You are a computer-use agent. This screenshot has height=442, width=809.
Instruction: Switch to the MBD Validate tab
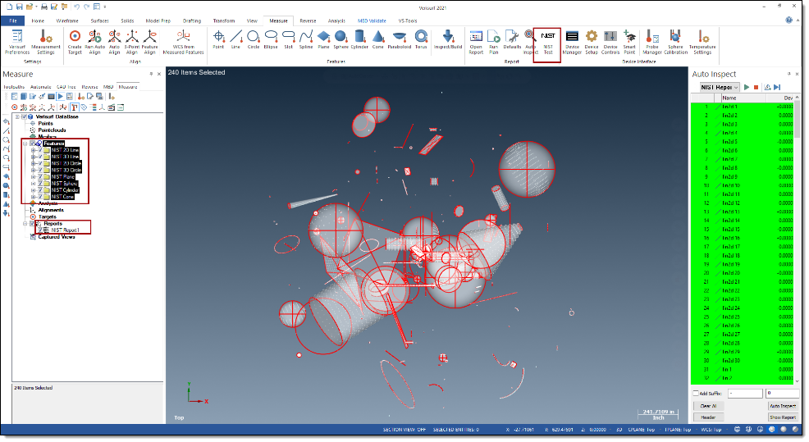pyautogui.click(x=372, y=21)
